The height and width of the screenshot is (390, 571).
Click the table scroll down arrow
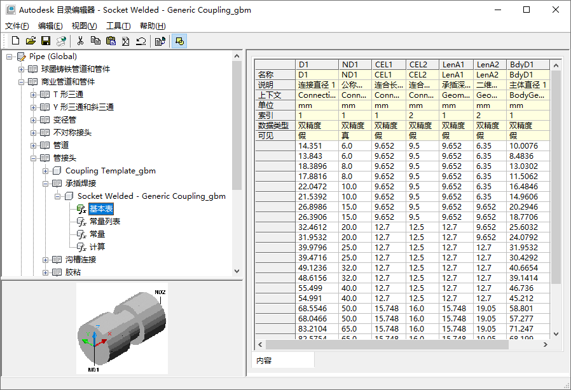click(556, 333)
